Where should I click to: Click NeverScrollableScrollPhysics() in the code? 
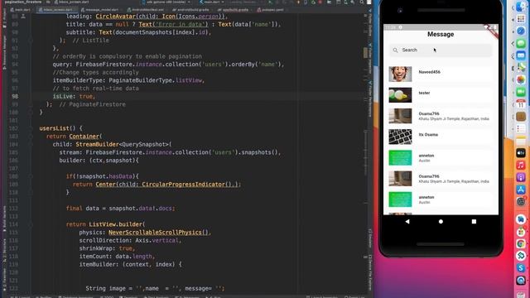pos(159,233)
